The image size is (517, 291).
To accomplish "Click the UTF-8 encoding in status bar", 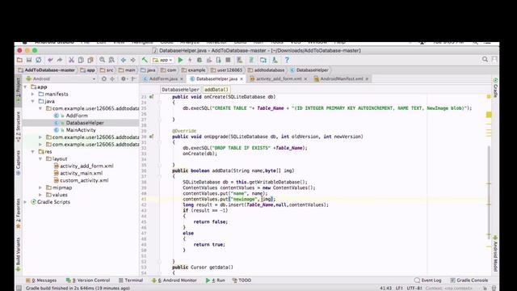I will click(x=414, y=289).
